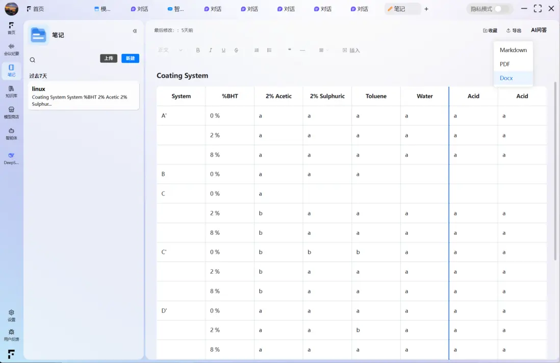Open the text alignment dropdown

(323, 50)
